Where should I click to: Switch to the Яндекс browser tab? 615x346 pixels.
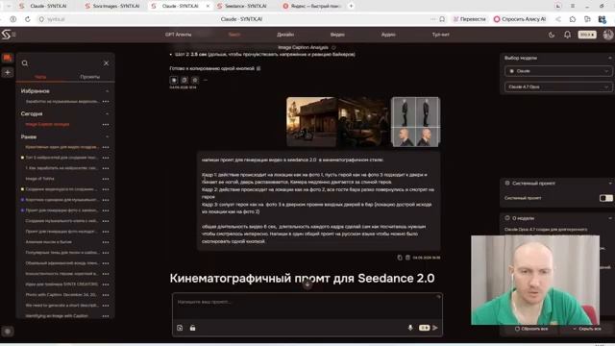[313, 6]
